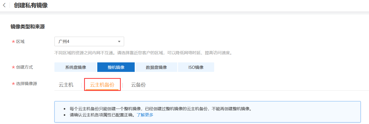Click the region hint text about 内网不互通

tap(143, 53)
